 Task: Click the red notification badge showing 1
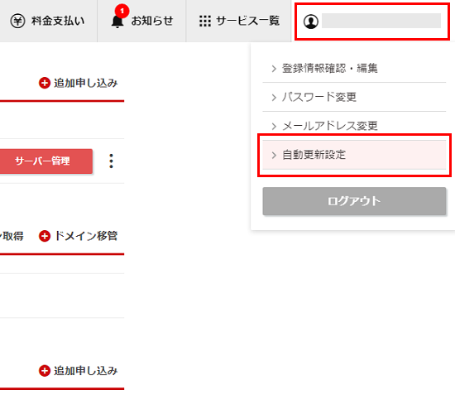click(122, 11)
